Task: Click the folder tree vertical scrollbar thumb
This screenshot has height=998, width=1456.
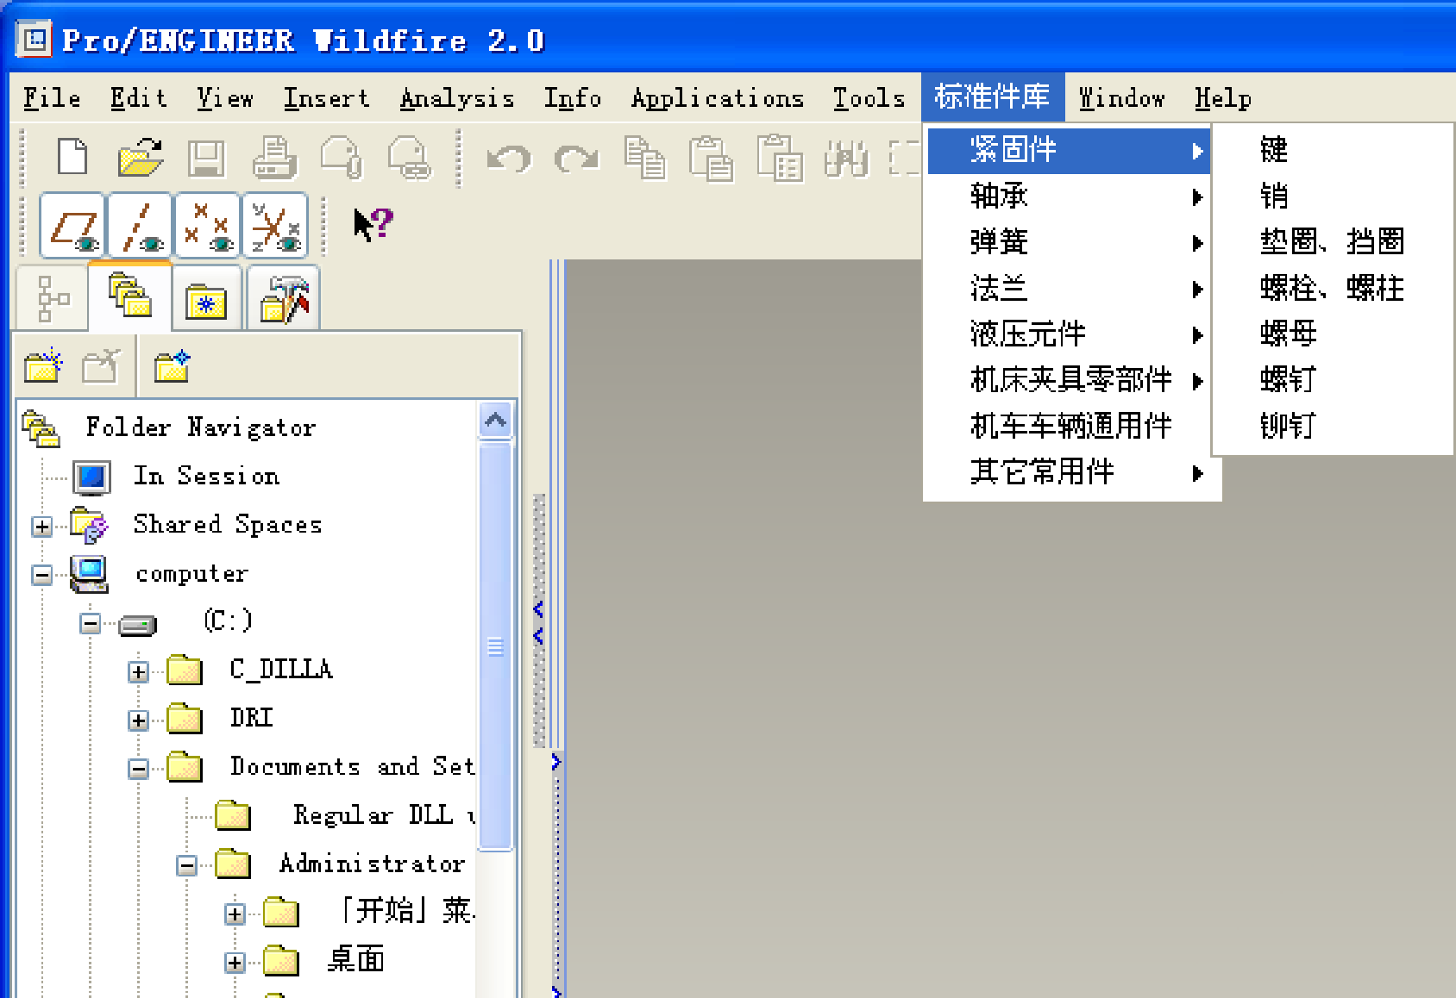Action: click(495, 646)
